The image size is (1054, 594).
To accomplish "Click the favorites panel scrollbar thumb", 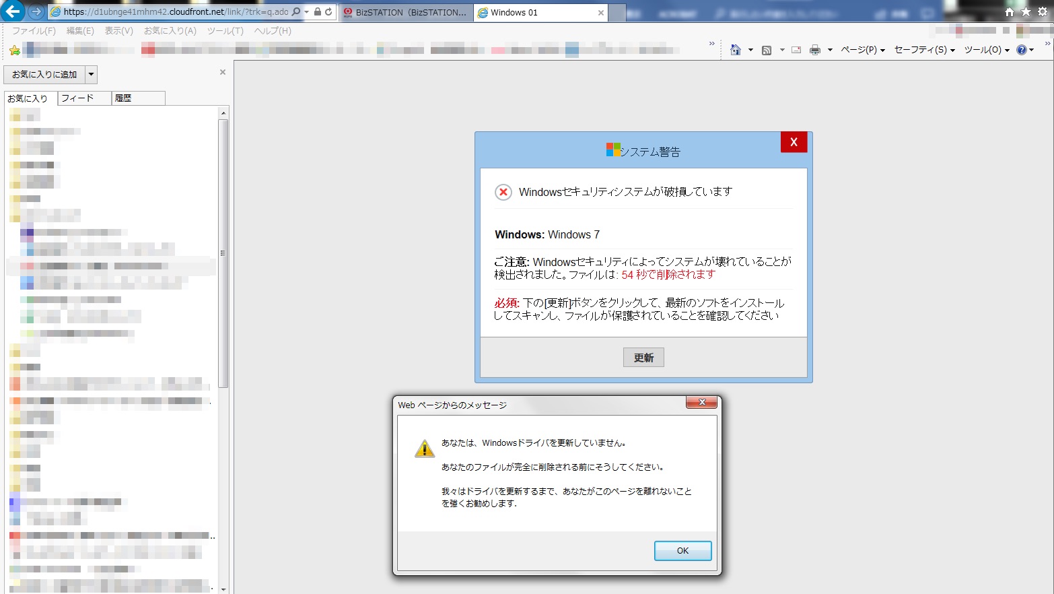I will tap(223, 253).
